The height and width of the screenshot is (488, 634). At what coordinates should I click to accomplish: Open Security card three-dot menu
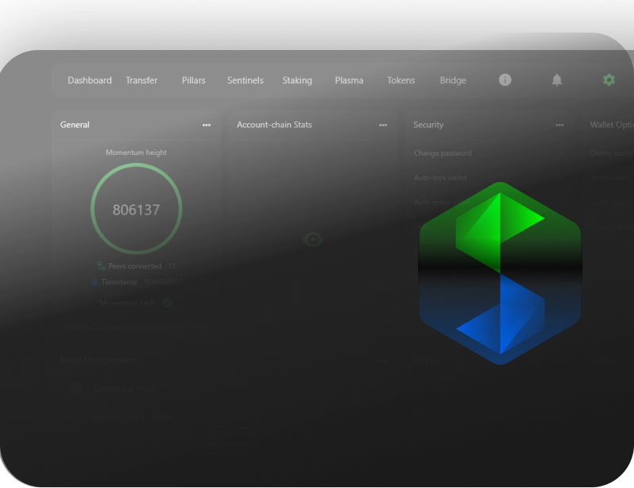559,125
